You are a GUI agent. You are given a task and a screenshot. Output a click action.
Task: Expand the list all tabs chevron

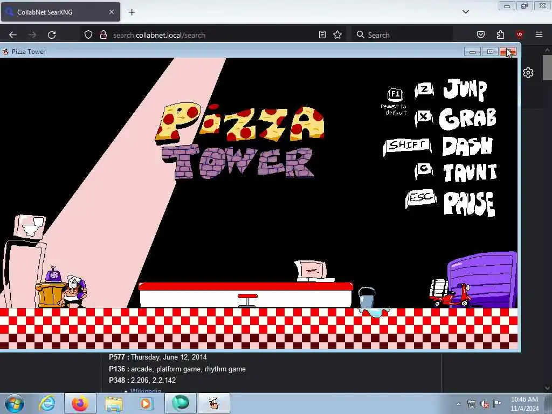pos(465,12)
